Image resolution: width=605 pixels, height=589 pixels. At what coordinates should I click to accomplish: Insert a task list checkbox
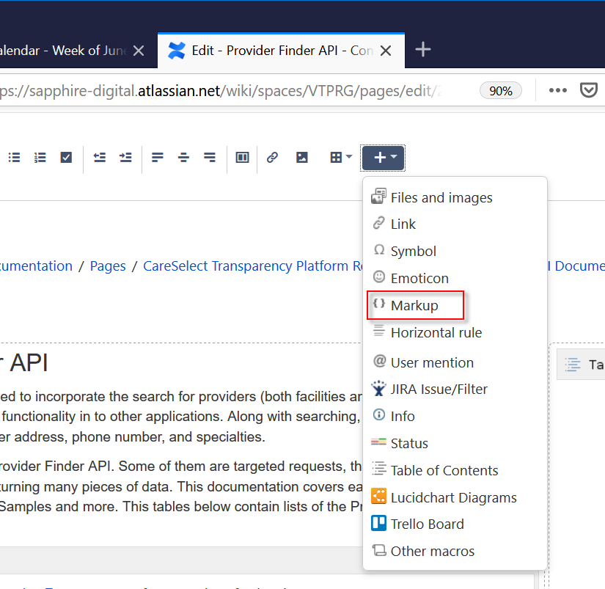[66, 158]
